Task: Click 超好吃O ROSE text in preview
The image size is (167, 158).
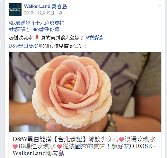Action: [132, 146]
